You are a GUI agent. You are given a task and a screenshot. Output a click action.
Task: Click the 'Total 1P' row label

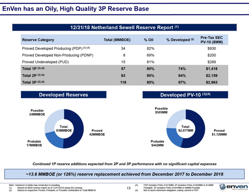click(x=33, y=68)
